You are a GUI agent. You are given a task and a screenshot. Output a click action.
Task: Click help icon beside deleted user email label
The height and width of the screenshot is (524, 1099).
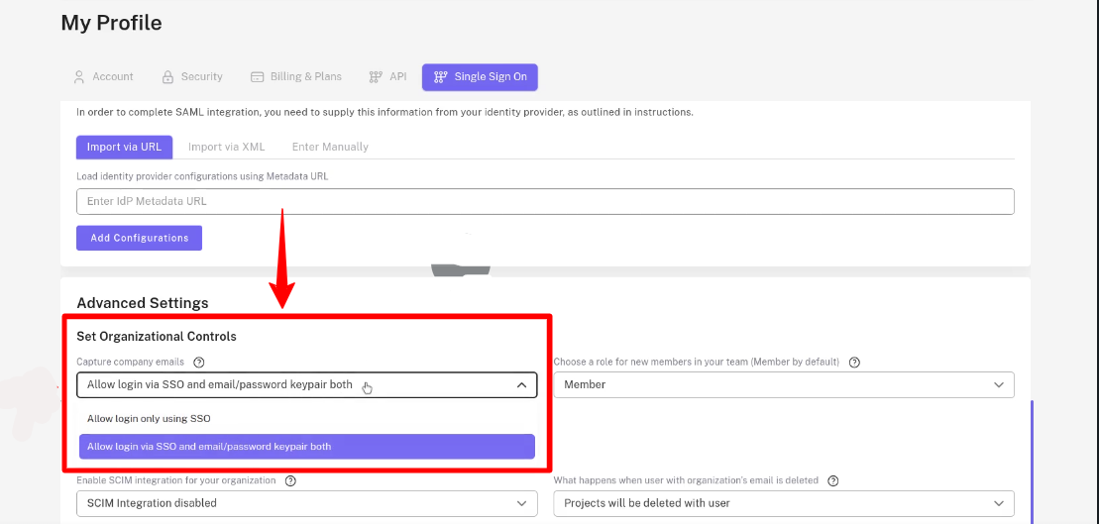[833, 481]
